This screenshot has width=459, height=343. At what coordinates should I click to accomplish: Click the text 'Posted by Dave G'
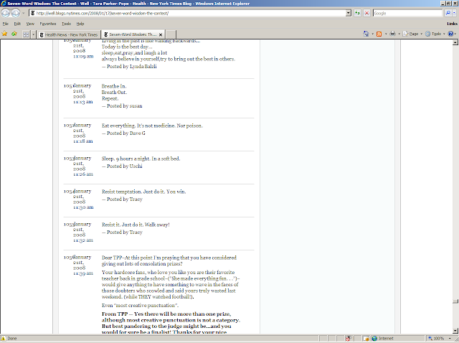point(126,133)
